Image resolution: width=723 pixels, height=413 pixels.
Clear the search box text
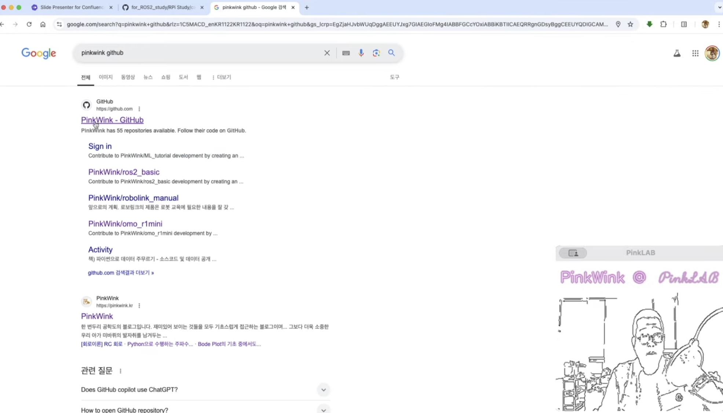(327, 53)
